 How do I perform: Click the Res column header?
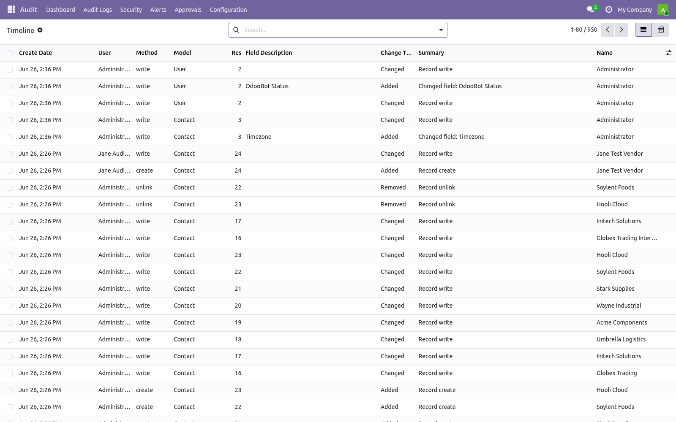coord(236,53)
